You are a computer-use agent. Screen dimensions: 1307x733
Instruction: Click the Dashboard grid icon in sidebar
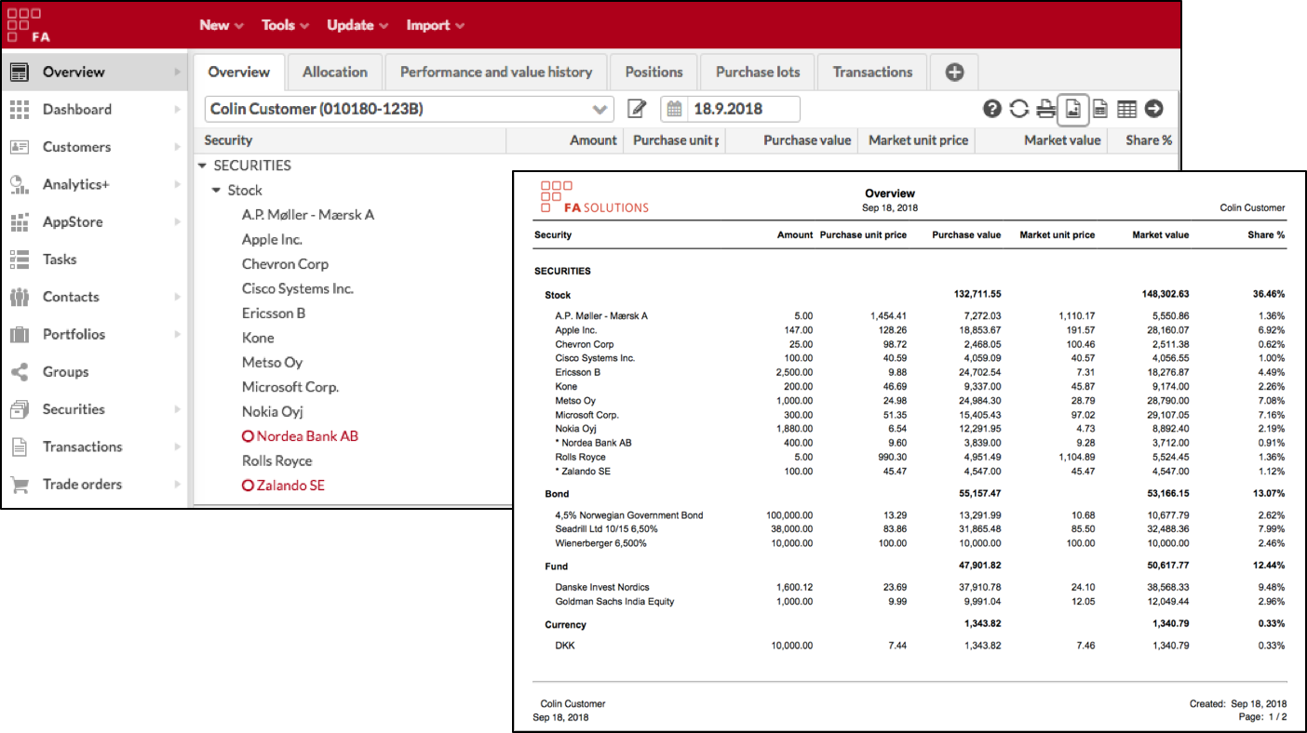click(x=20, y=109)
